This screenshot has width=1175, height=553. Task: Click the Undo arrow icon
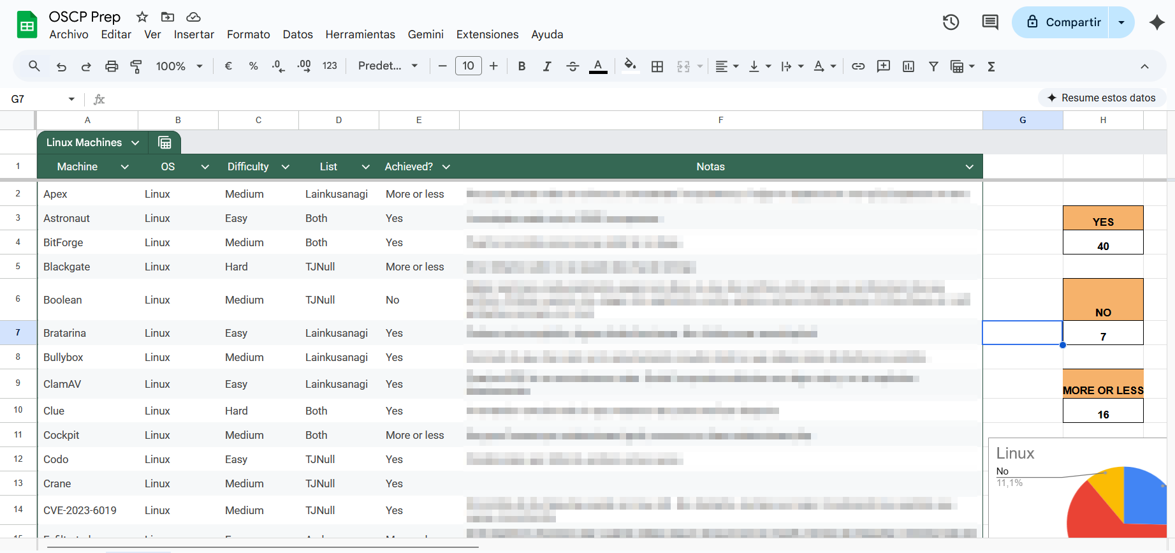click(x=61, y=66)
